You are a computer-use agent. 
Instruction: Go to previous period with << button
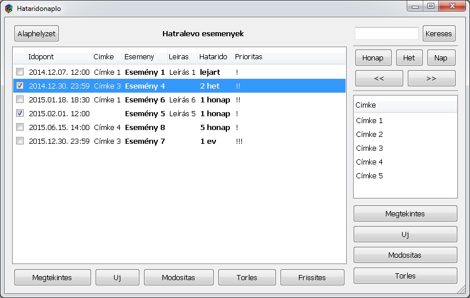click(x=378, y=79)
